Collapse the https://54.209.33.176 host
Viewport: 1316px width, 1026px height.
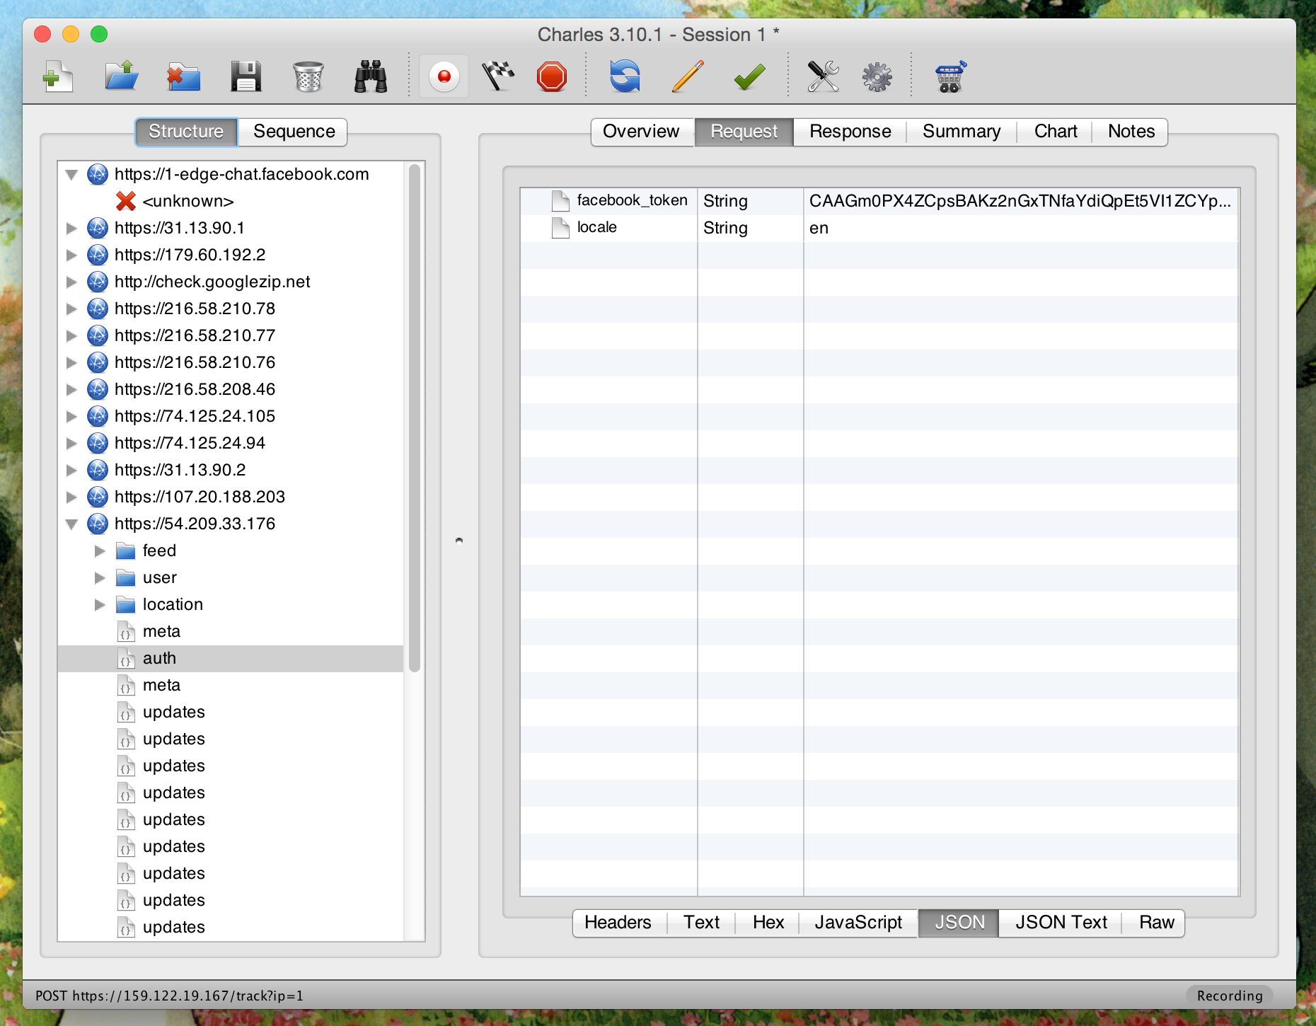71,524
